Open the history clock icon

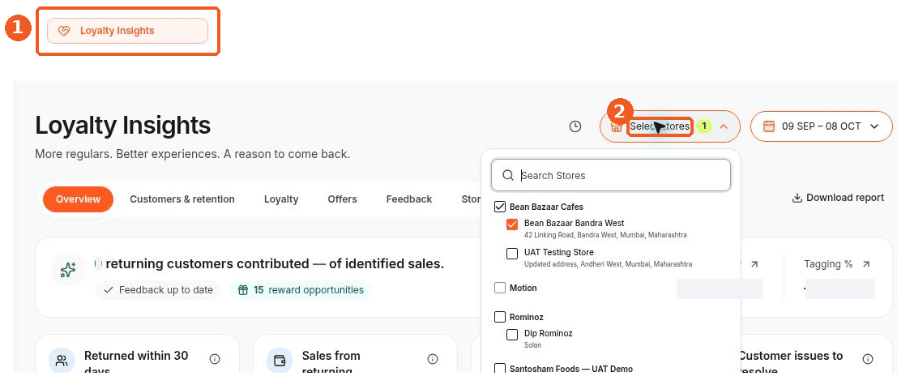[575, 126]
